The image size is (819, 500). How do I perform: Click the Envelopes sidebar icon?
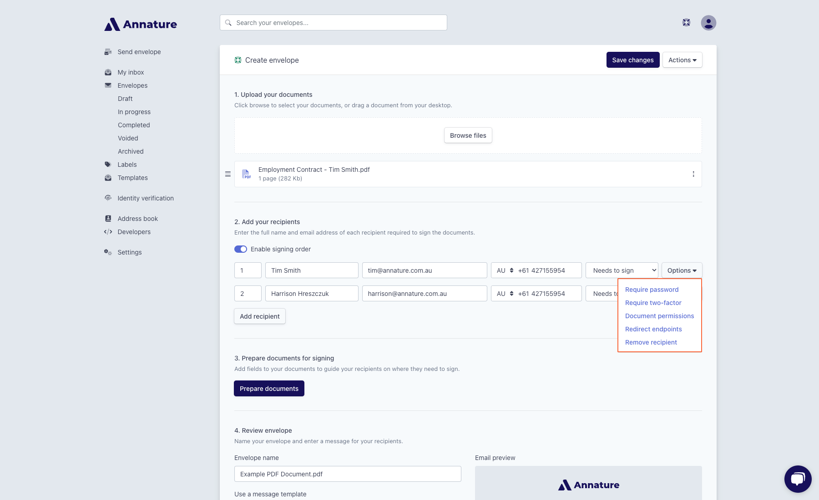[x=108, y=85]
